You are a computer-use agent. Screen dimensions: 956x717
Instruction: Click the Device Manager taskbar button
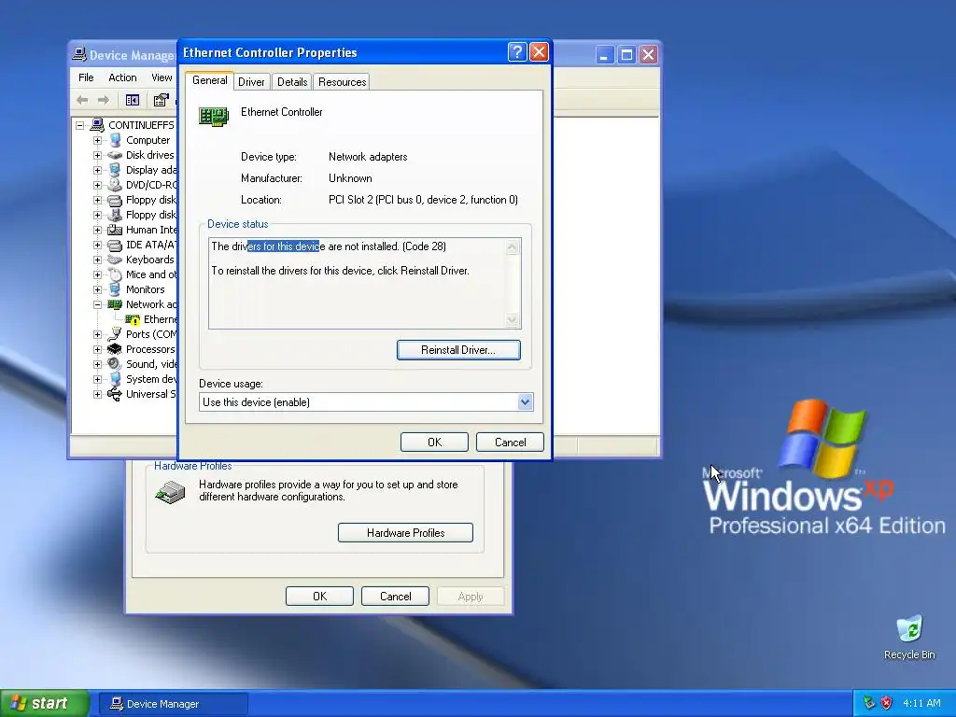(173, 704)
